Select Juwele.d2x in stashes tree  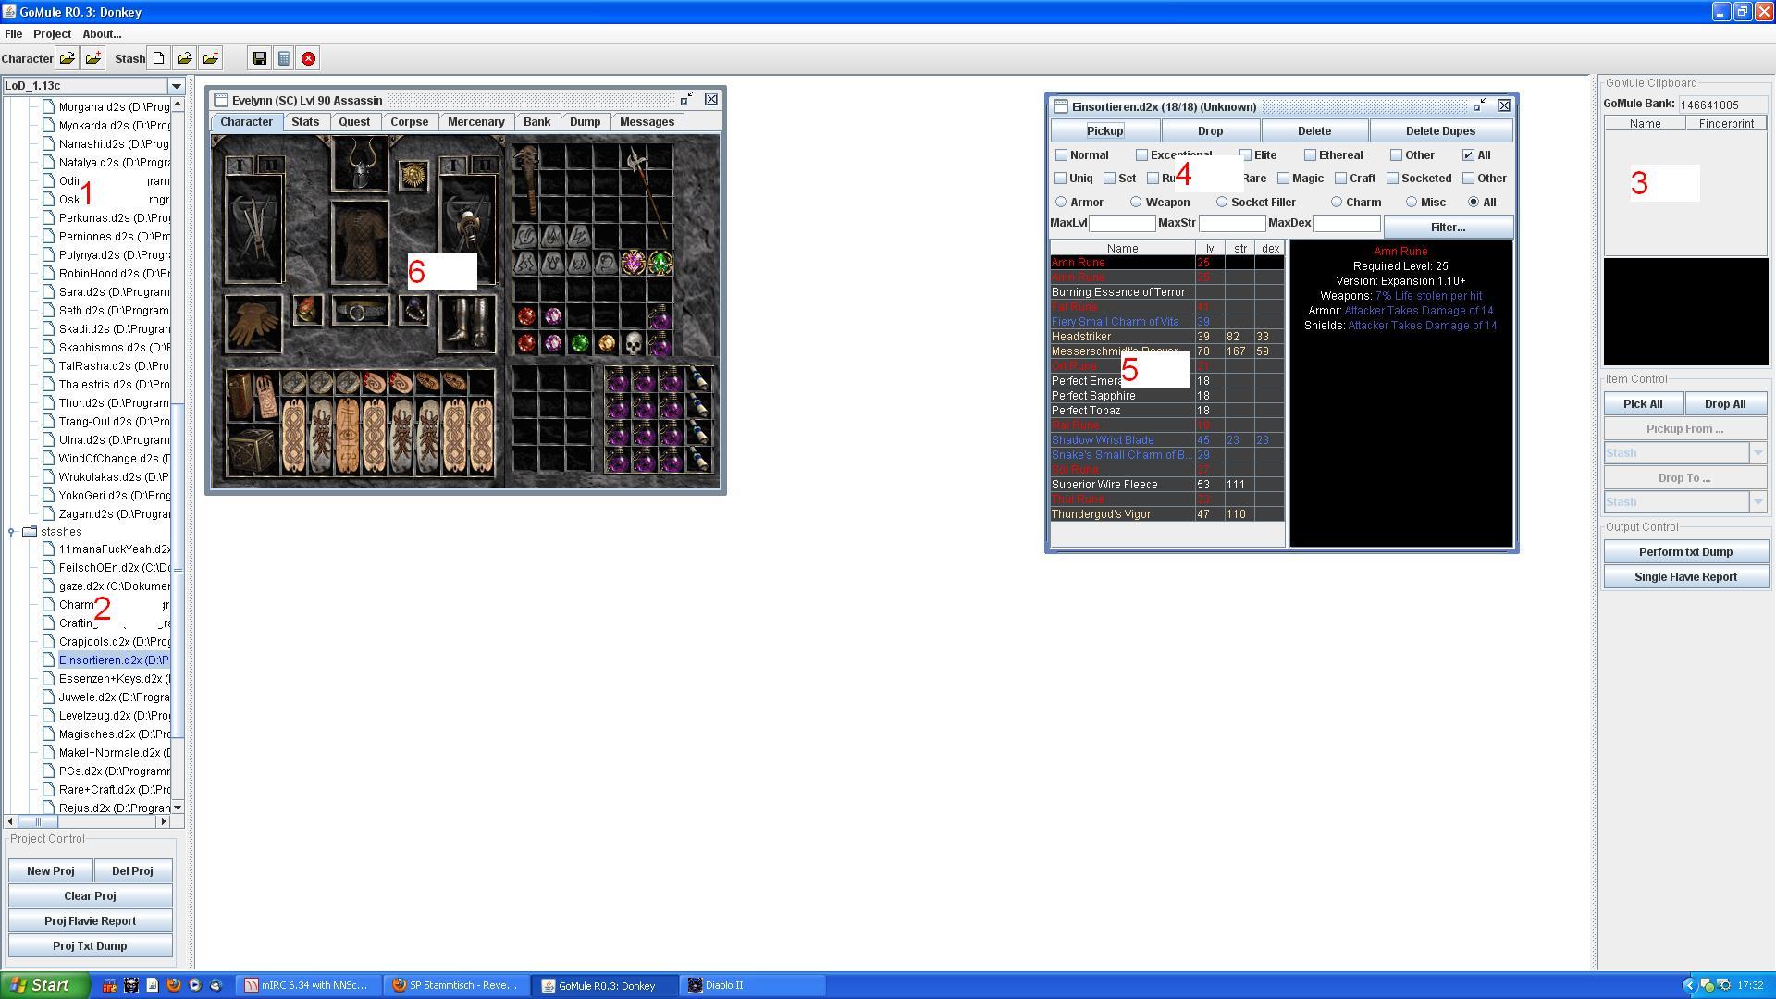click(x=114, y=697)
